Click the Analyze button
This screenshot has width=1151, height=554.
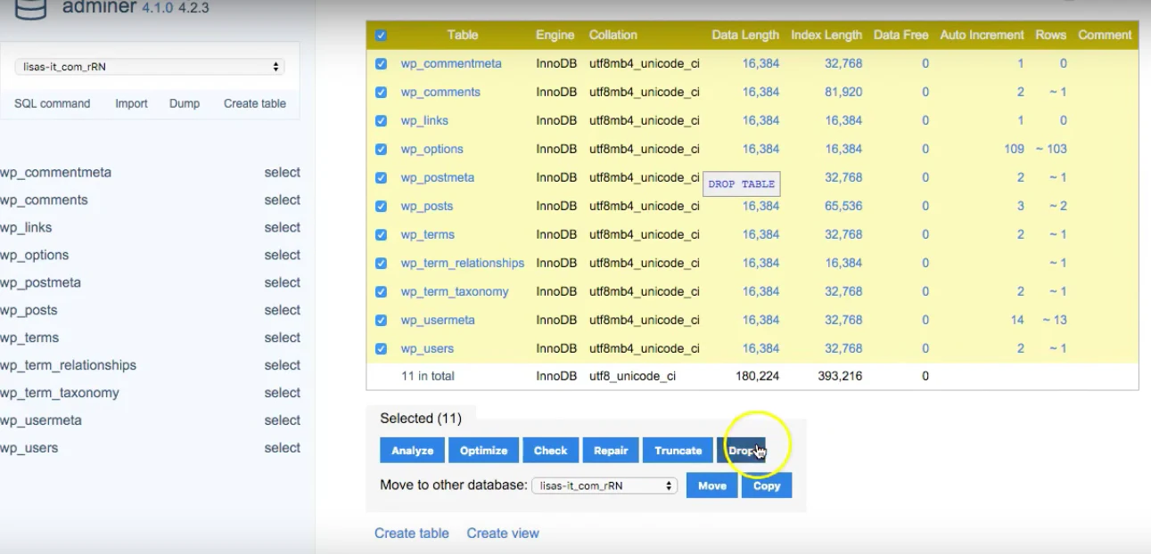coord(413,451)
